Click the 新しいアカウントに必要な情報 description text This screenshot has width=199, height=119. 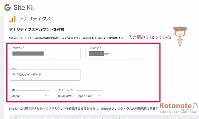pyautogui.click(x=67, y=38)
